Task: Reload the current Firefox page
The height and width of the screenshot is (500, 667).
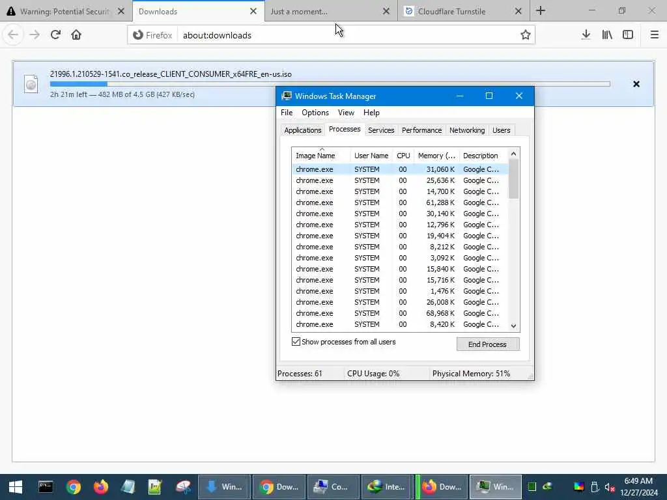Action: tap(55, 35)
